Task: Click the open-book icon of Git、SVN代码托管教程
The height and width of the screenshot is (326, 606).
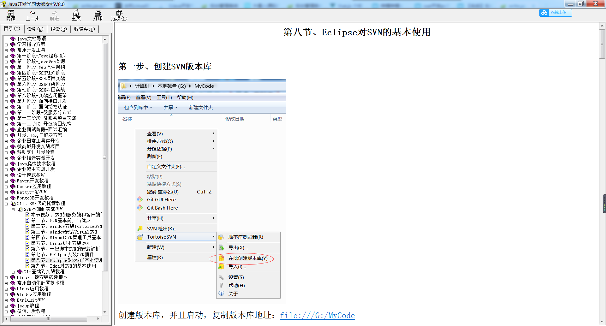Action: [x=13, y=204]
